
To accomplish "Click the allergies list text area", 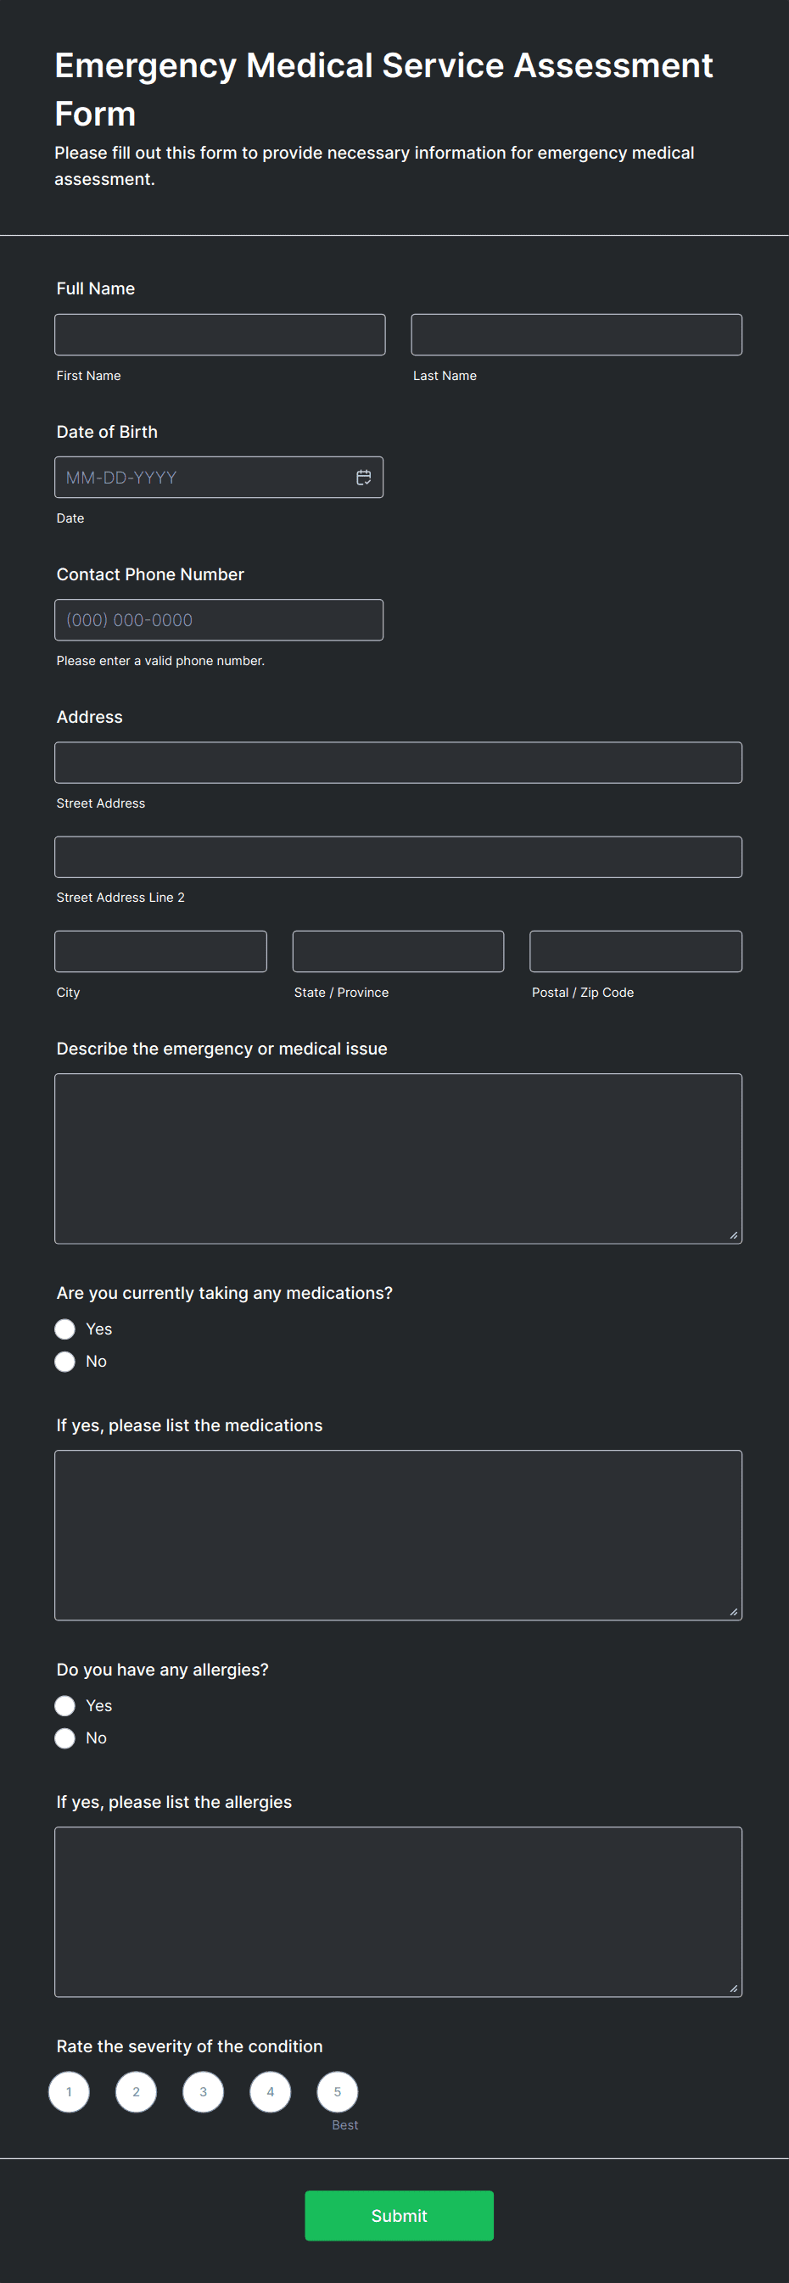I will click(x=398, y=1911).
